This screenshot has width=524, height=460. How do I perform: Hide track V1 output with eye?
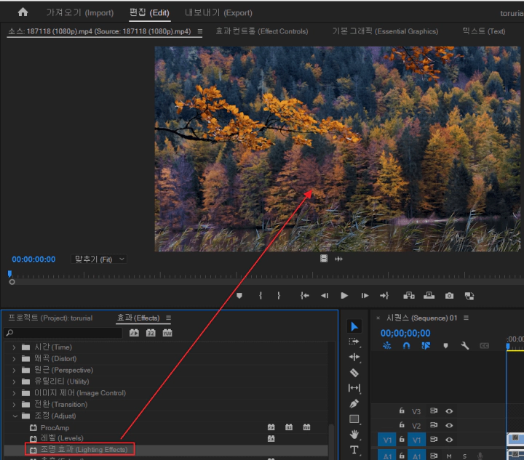449,440
